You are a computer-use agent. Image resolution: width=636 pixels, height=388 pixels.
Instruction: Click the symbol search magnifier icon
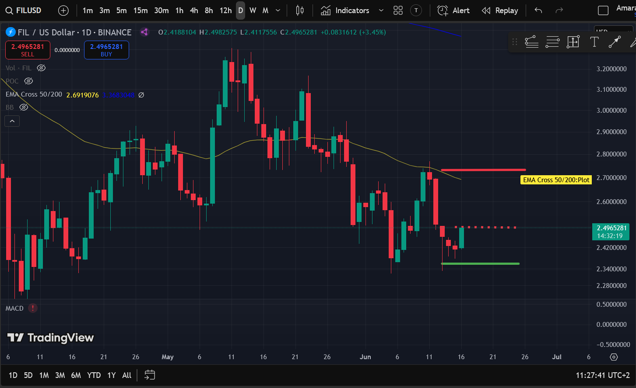tap(9, 10)
